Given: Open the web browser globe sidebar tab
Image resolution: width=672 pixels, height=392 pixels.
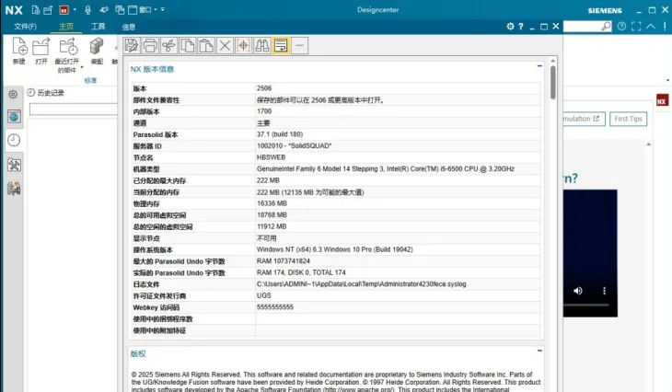Looking at the screenshot, I should 14,117.
